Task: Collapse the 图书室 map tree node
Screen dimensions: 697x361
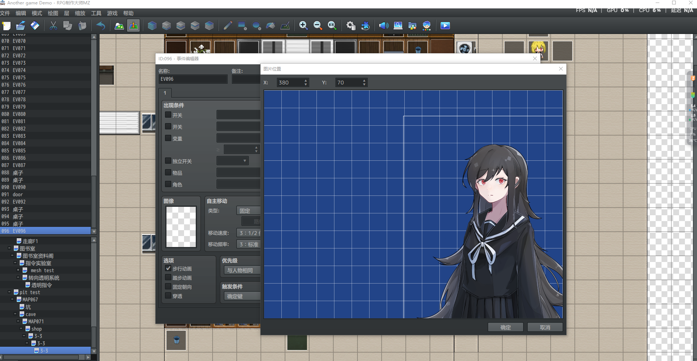Action: tap(9, 248)
